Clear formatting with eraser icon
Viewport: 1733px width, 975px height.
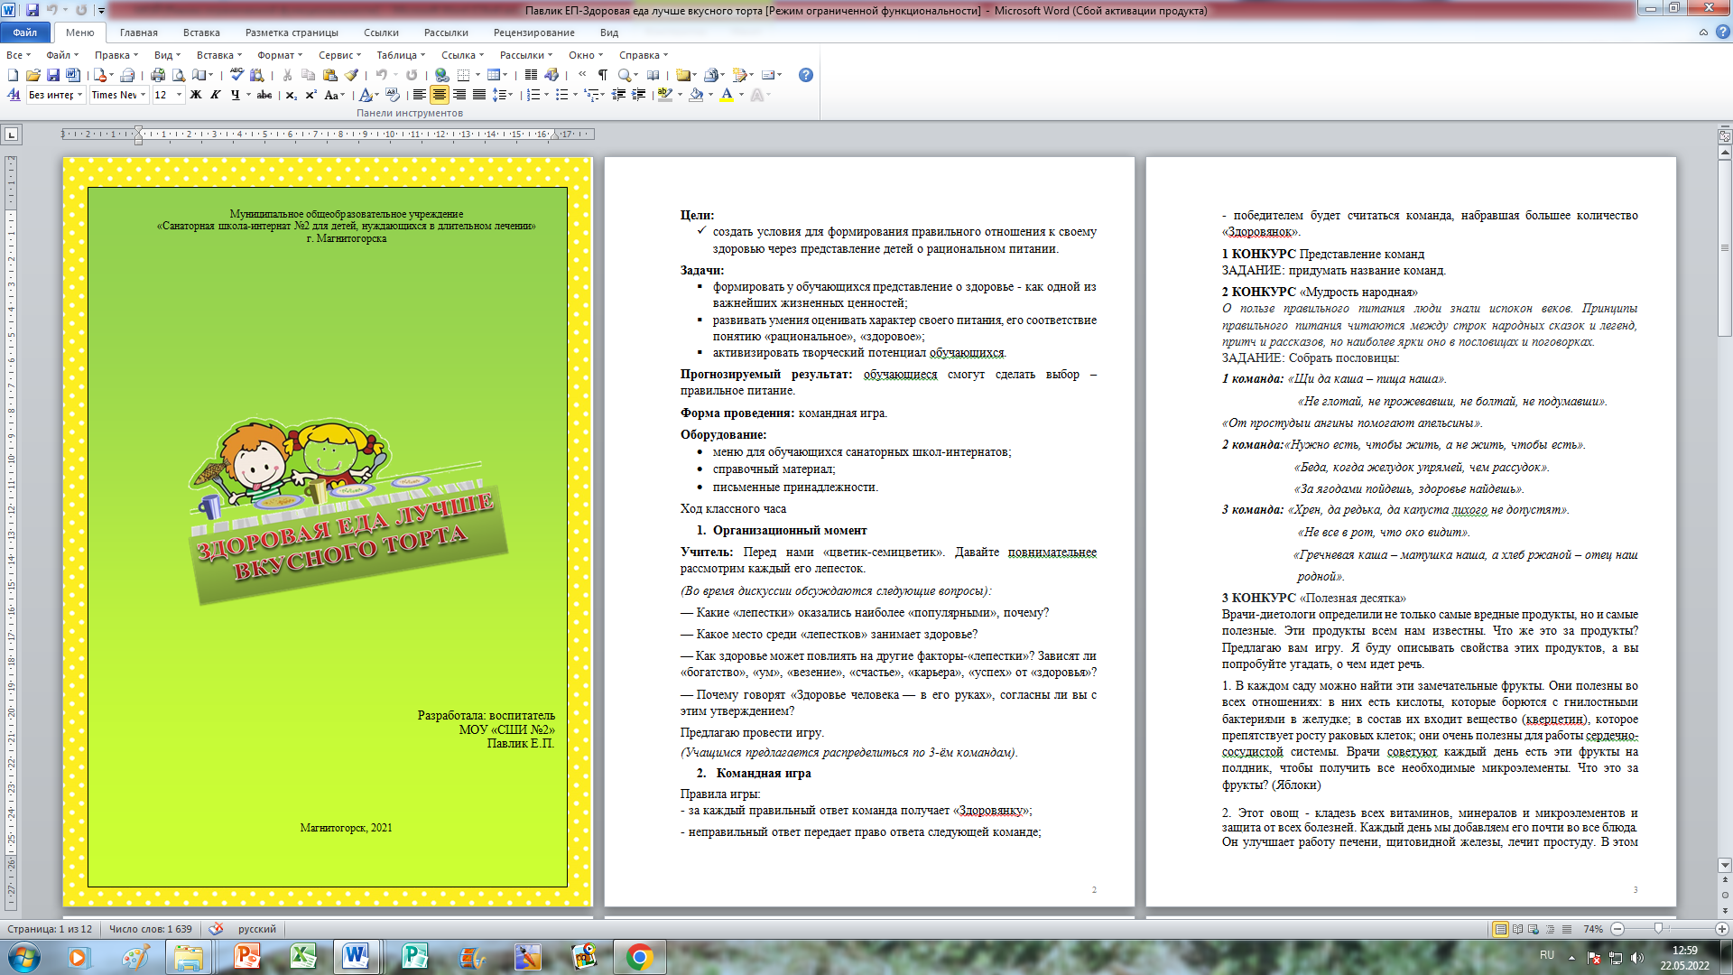pyautogui.click(x=392, y=94)
